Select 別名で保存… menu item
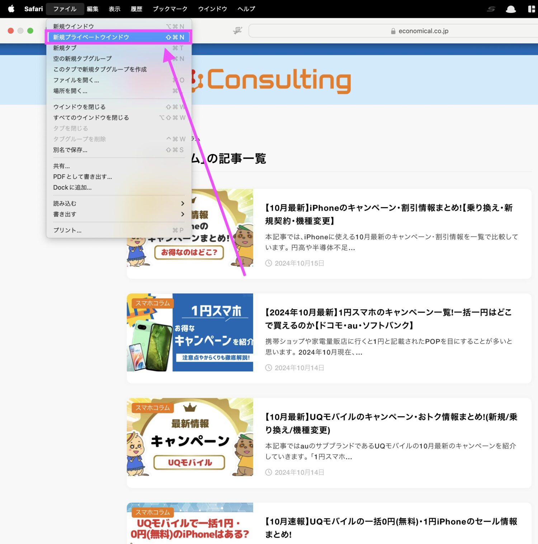538x544 pixels. [119, 150]
